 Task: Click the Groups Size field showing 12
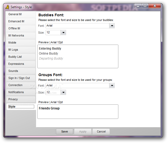pyautogui.click(x=53, y=92)
